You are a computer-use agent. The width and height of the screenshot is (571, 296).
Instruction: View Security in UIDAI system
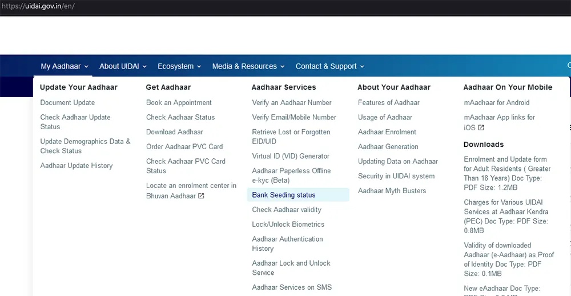[x=396, y=176]
